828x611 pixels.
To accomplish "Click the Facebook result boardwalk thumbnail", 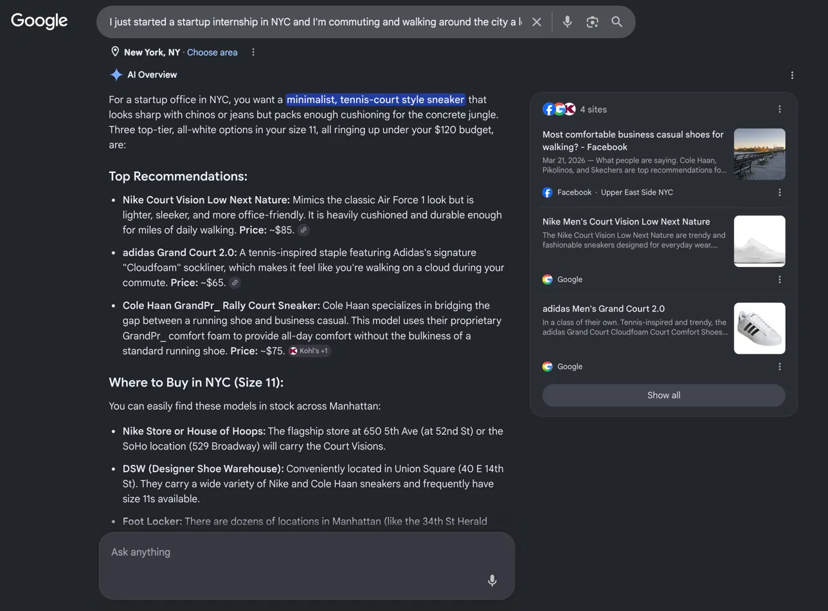I will point(760,154).
